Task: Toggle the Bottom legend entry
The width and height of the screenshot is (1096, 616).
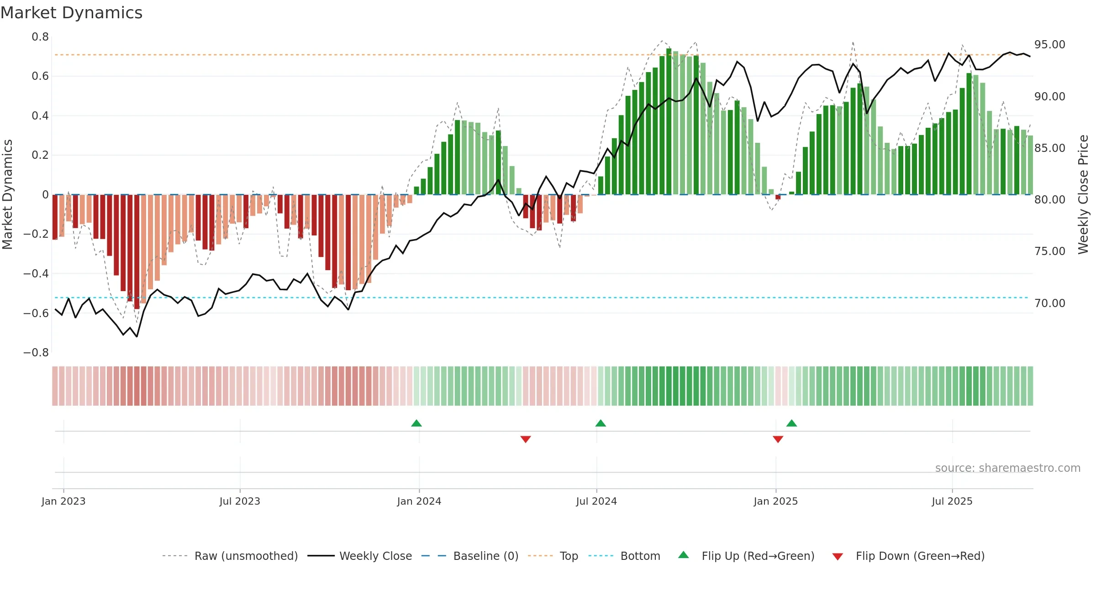Action: [624, 556]
